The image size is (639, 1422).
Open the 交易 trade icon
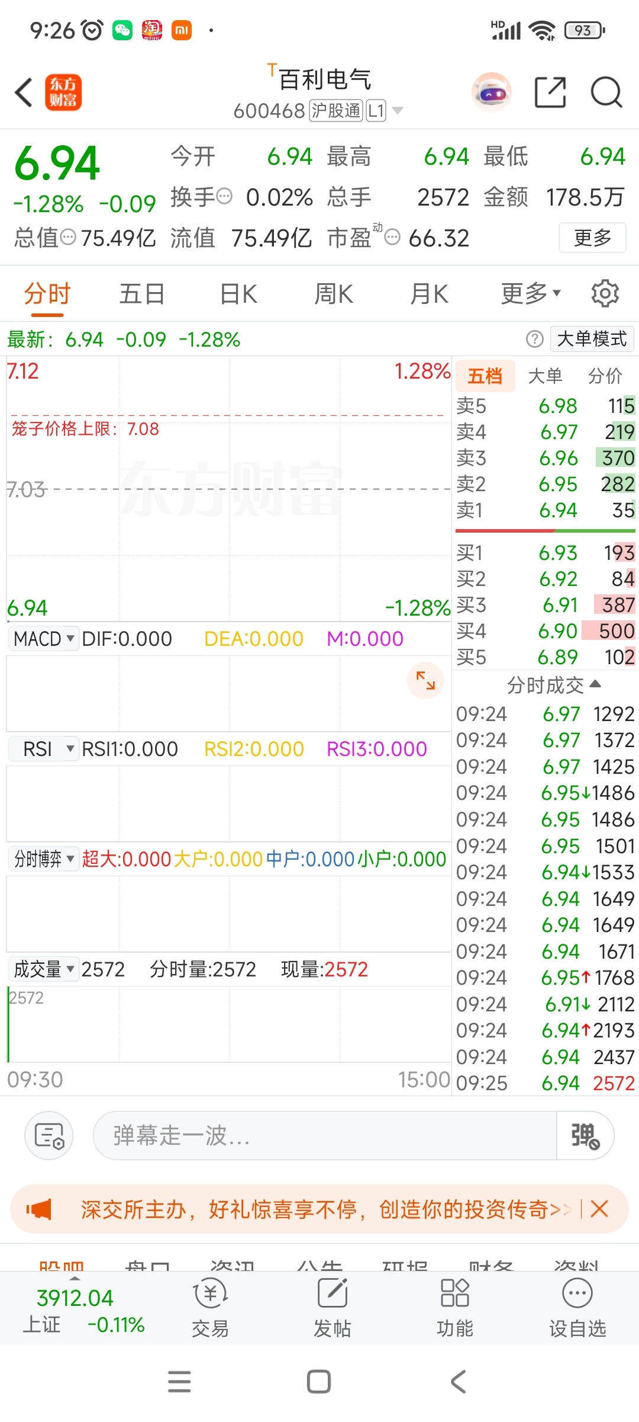[x=210, y=1308]
